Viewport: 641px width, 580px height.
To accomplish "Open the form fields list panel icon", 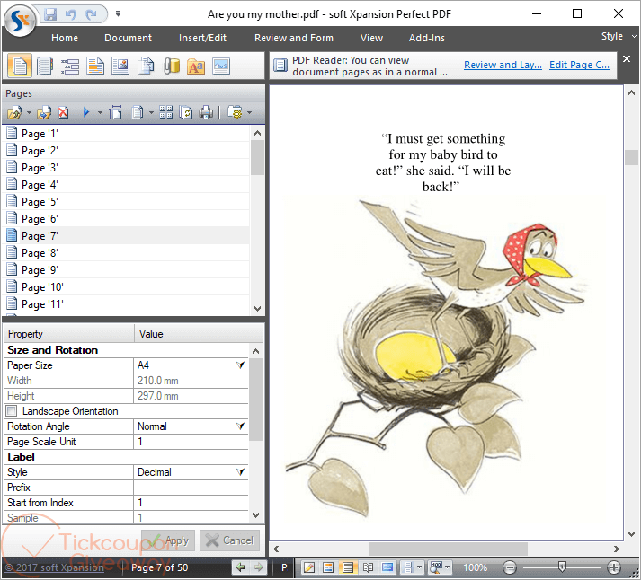I will click(70, 66).
